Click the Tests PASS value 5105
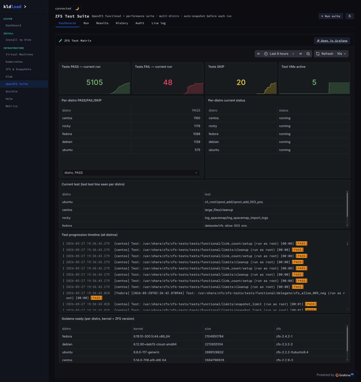This screenshot has width=361, height=382. (x=95, y=82)
